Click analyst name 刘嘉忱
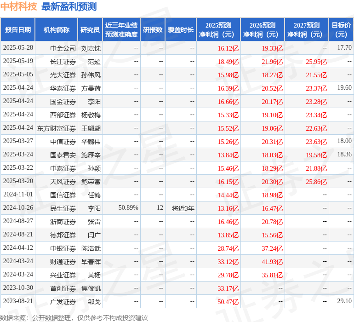 click(91, 48)
